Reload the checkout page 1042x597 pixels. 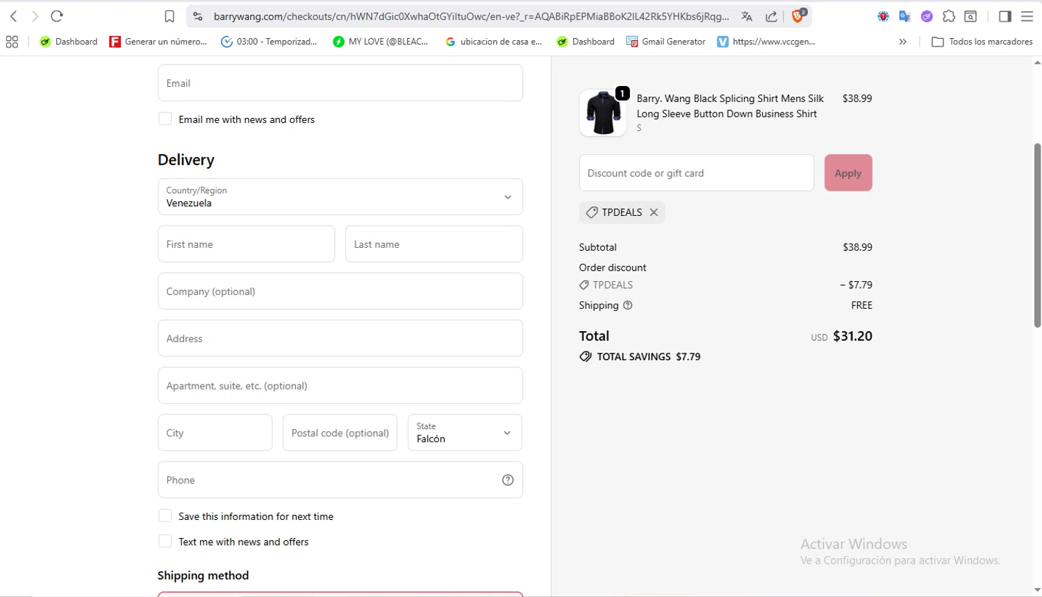(x=57, y=16)
